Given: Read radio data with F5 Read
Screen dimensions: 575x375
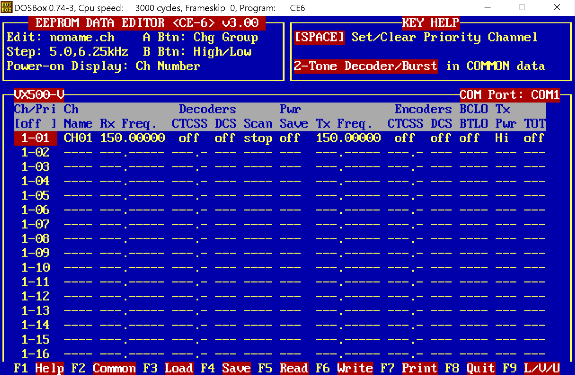Looking at the screenshot, I should (x=294, y=368).
